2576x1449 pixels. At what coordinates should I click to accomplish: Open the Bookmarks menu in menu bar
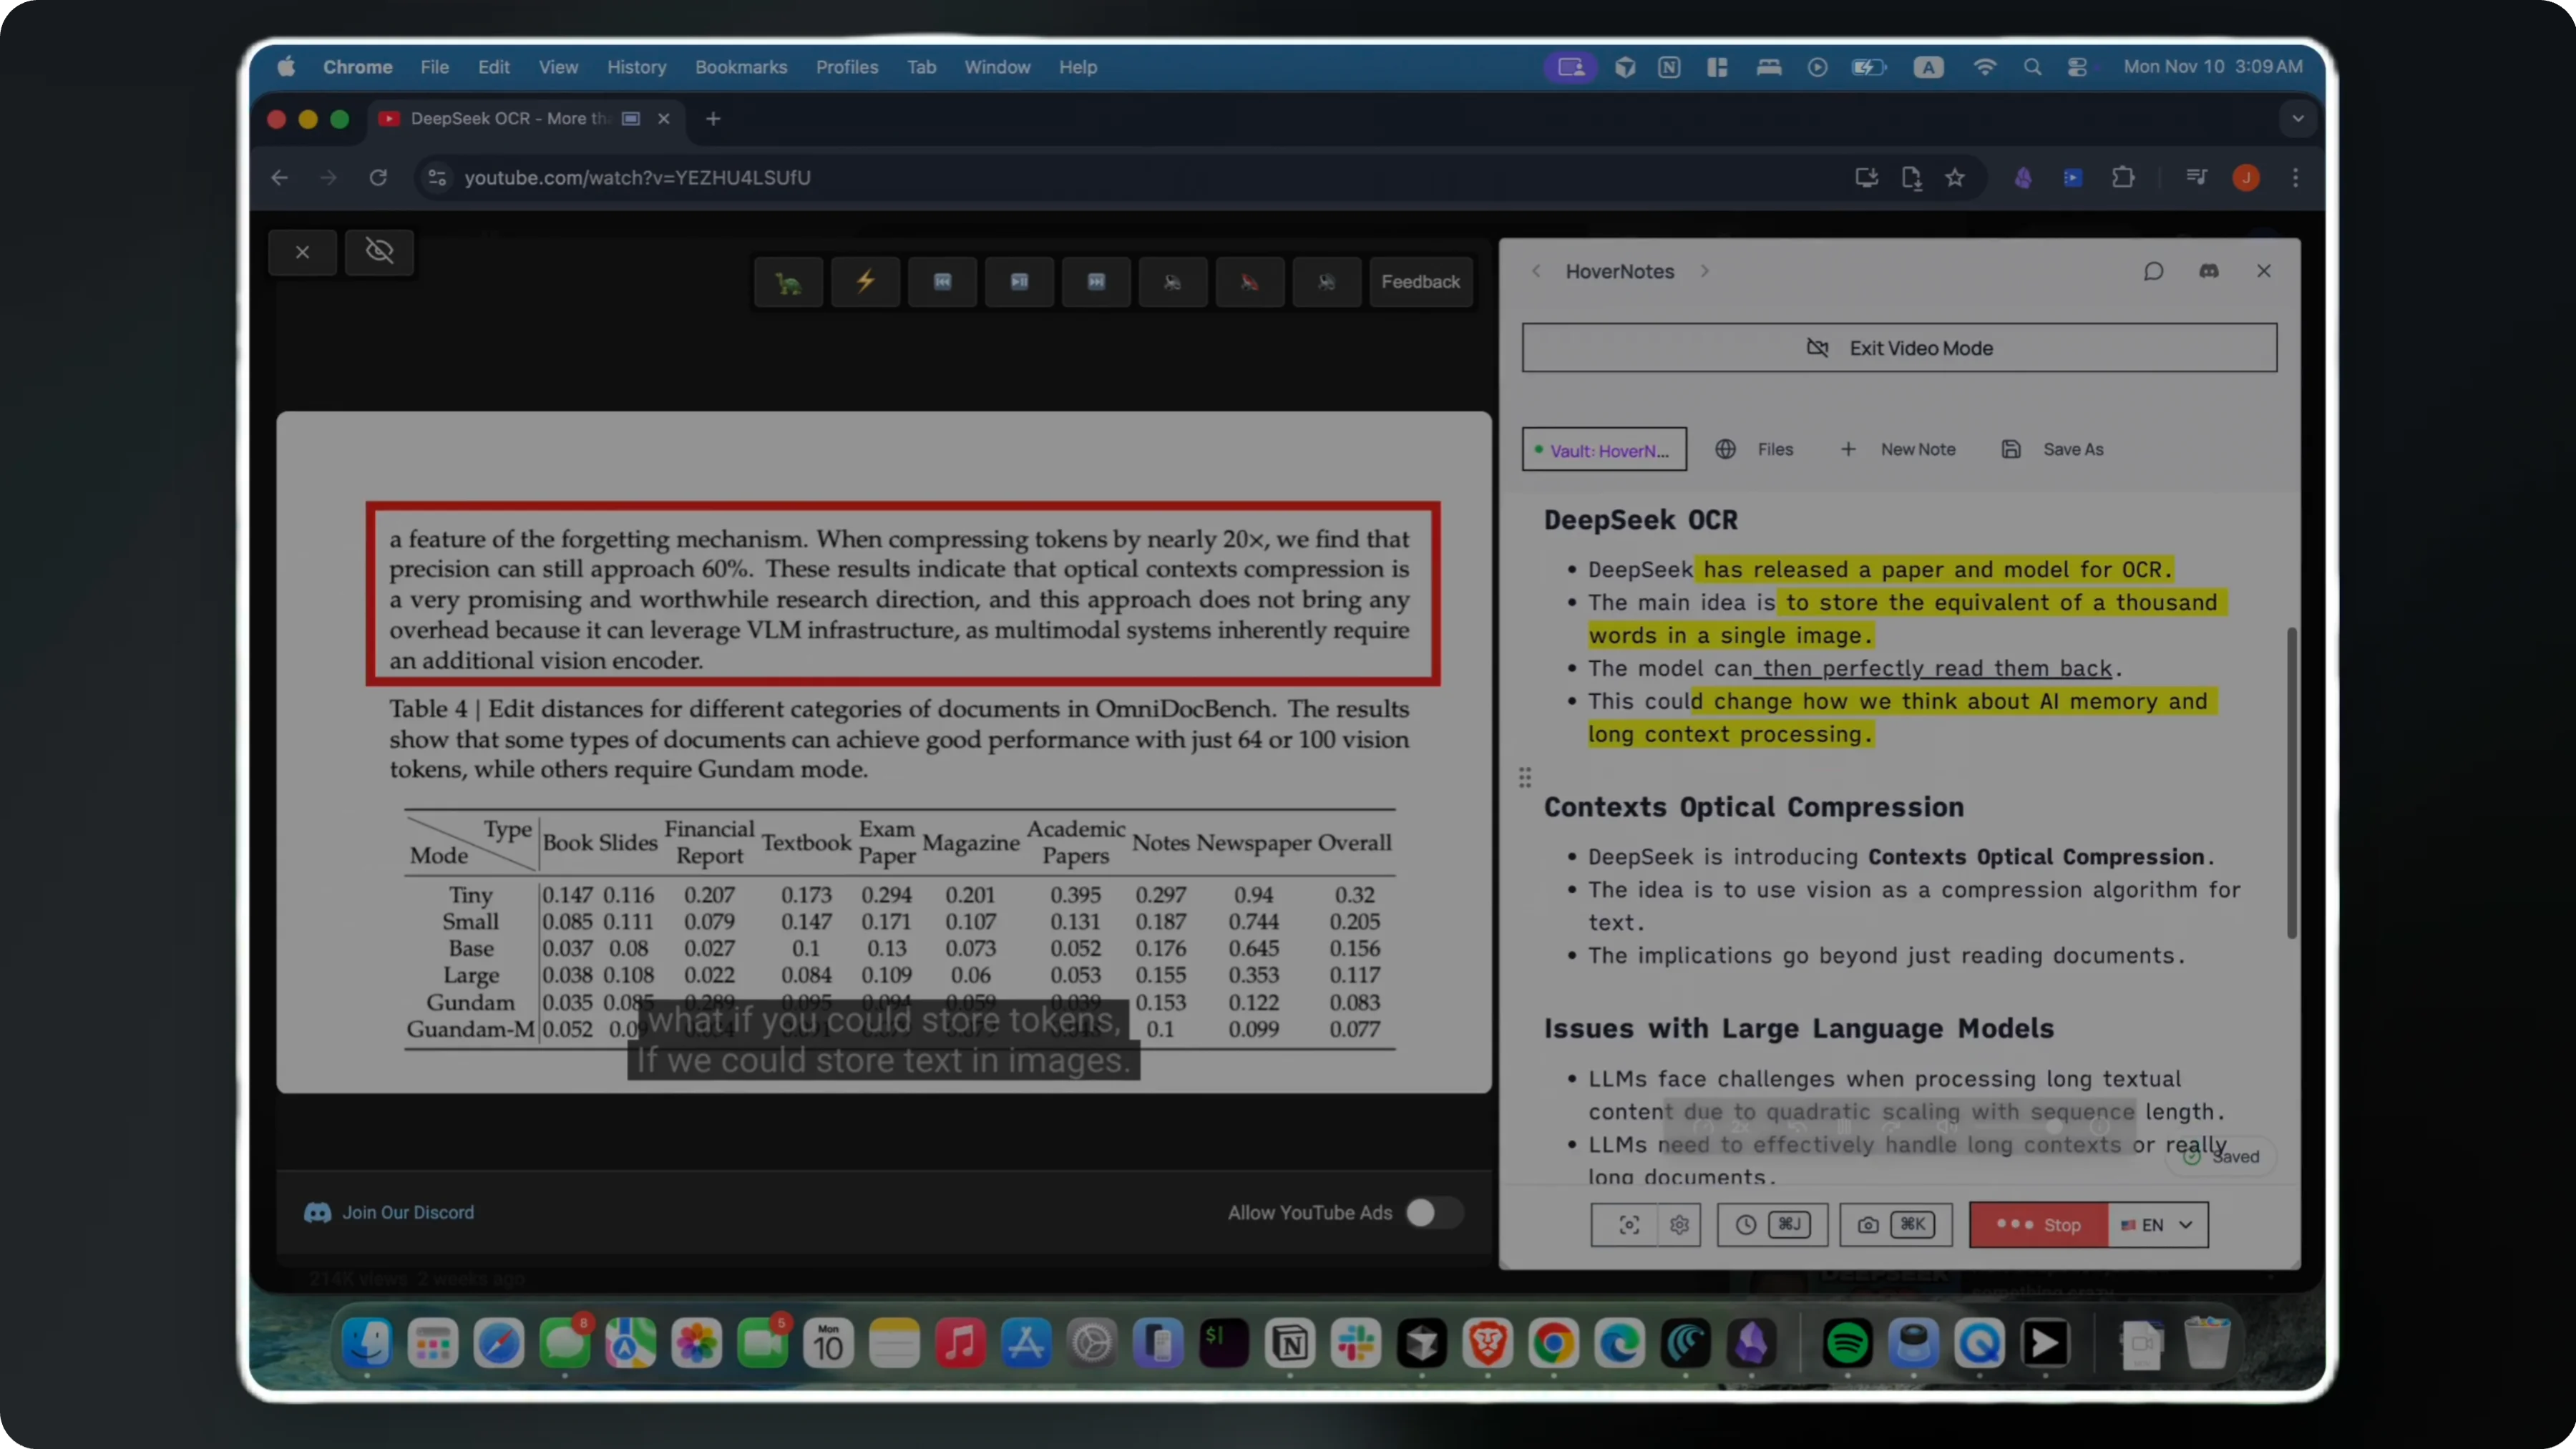(x=741, y=67)
